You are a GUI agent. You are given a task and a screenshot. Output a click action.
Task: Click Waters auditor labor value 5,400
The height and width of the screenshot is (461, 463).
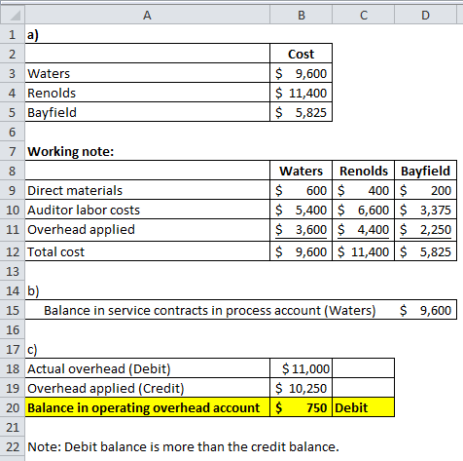click(301, 210)
